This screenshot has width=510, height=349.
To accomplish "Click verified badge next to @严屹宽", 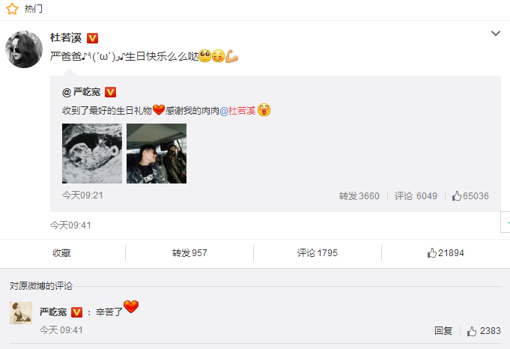I will (110, 92).
